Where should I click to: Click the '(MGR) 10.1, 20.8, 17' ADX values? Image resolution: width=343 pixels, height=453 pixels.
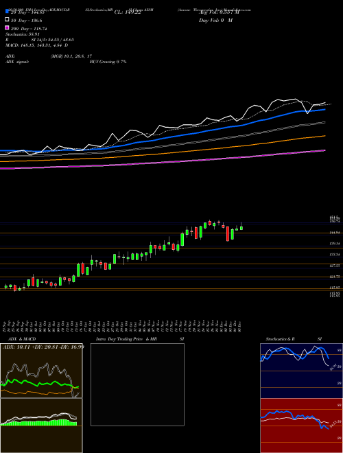[71, 56]
